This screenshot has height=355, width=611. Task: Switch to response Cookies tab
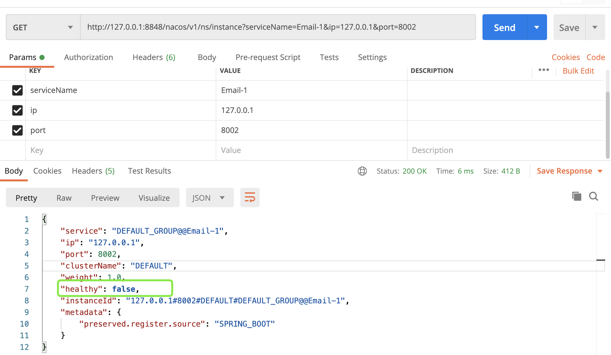coord(47,171)
